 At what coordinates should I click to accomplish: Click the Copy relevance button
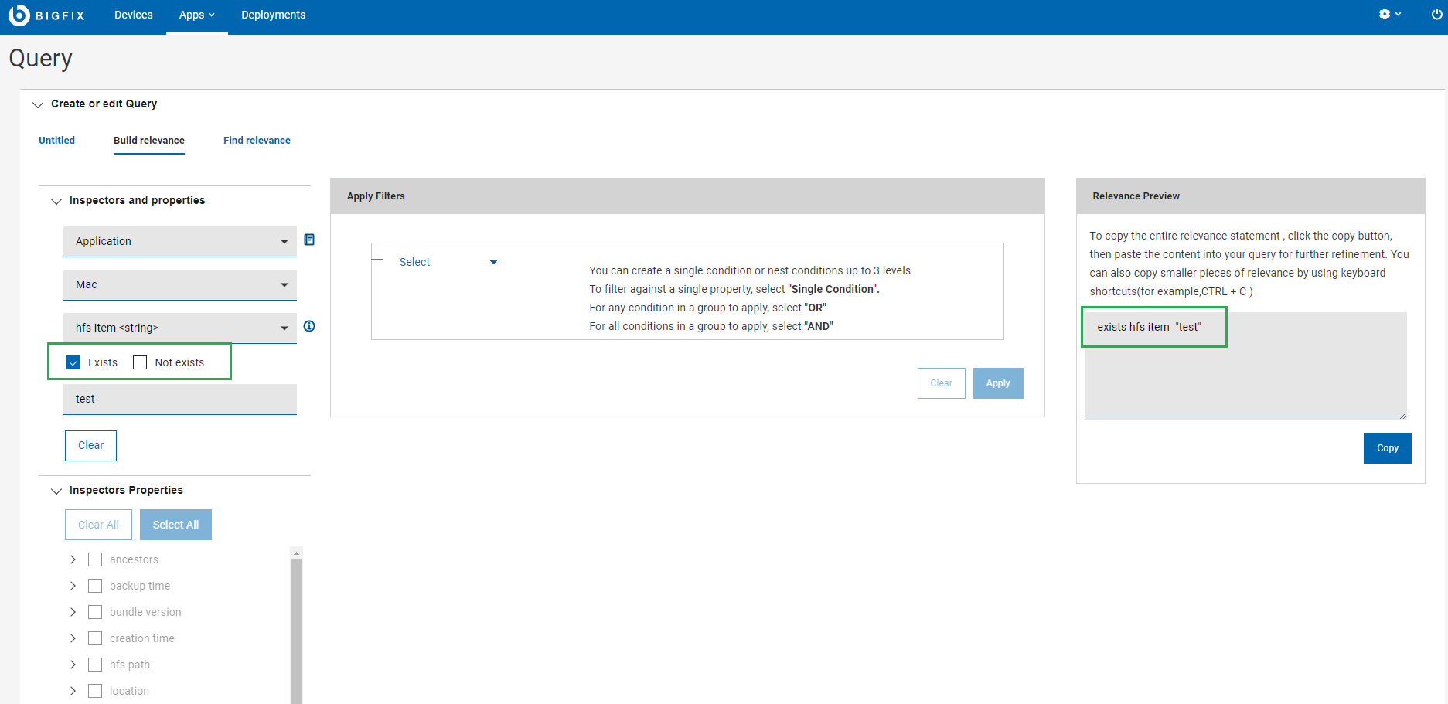point(1387,448)
